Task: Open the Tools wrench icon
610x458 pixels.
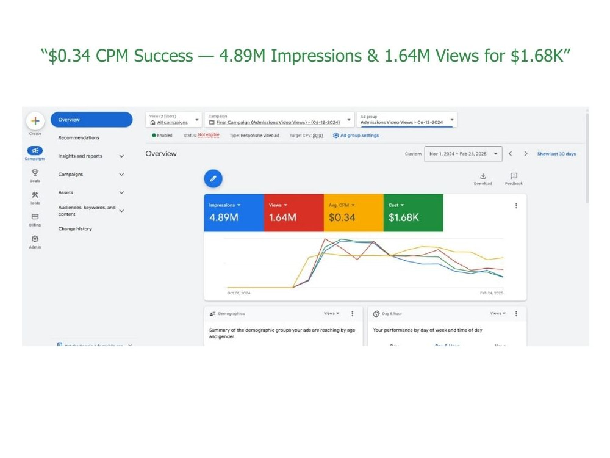Action: point(35,195)
